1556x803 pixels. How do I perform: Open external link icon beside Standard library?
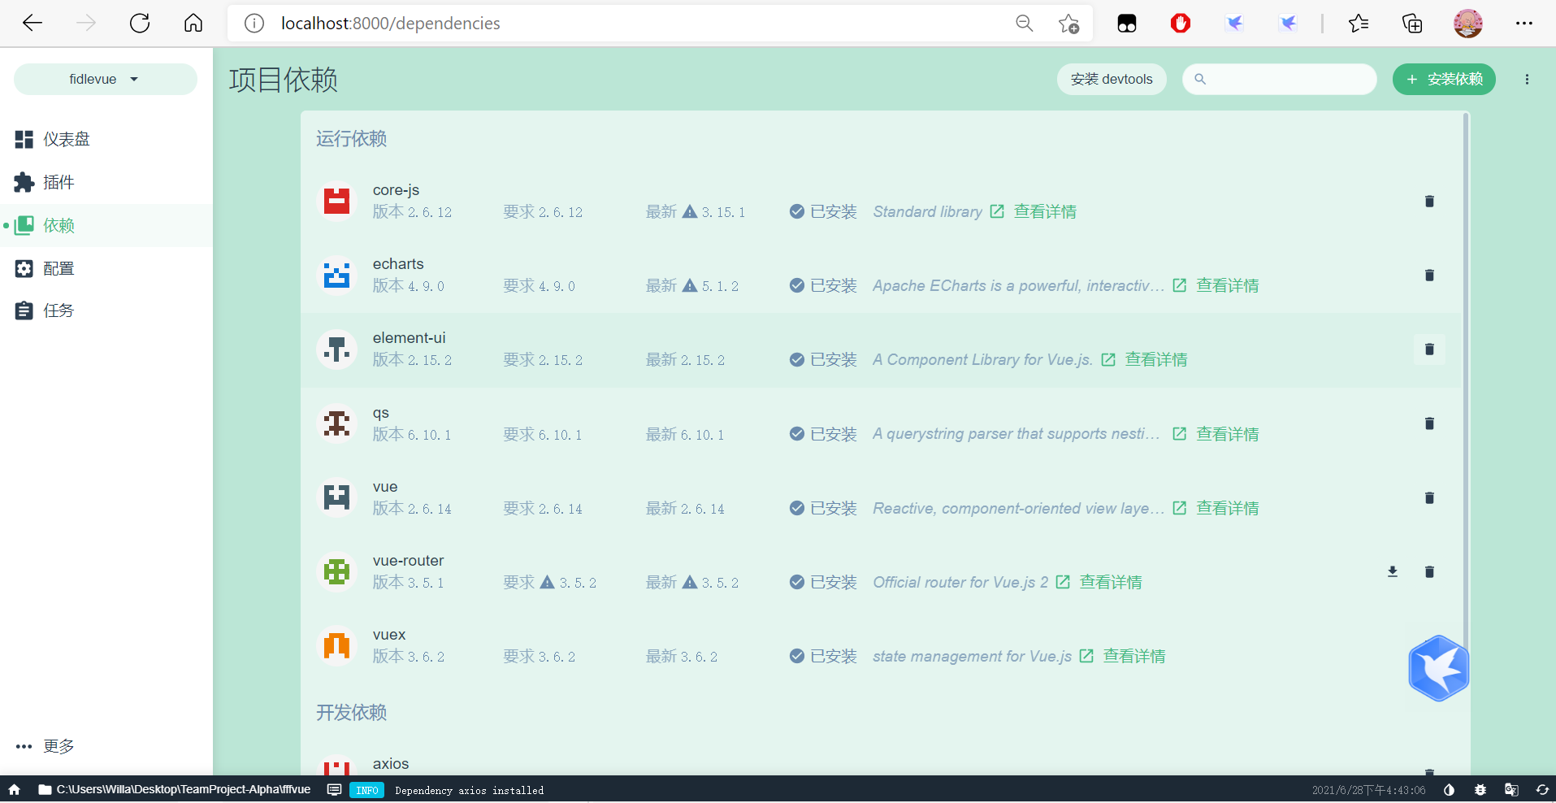click(997, 211)
